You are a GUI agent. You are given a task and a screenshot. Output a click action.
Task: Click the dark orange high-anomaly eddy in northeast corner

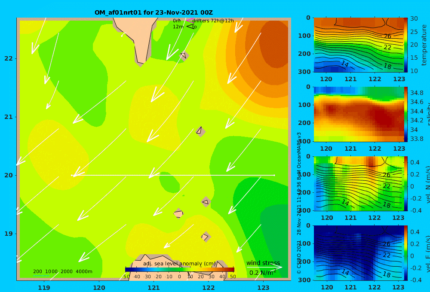[273, 44]
